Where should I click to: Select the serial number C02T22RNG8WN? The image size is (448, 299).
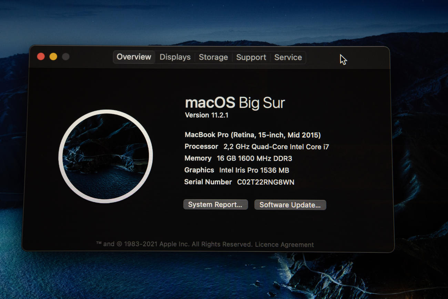pyautogui.click(x=266, y=182)
